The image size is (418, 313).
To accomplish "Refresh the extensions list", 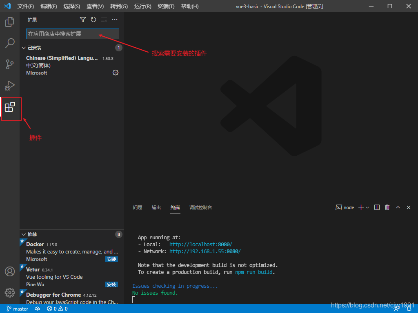I will click(x=93, y=20).
